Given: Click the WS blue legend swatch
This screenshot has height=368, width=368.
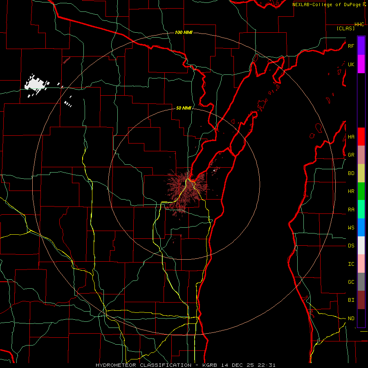Looking at the screenshot, I should click(361, 227).
